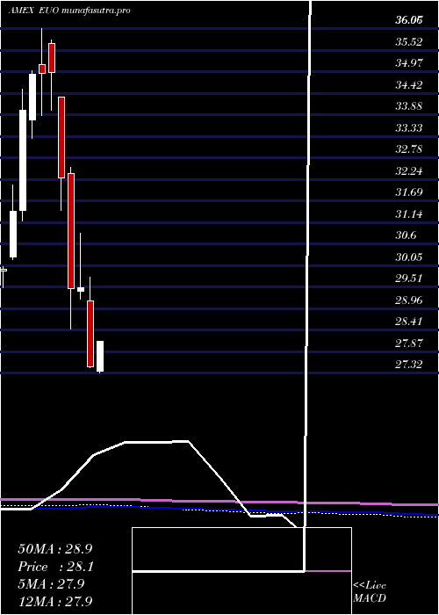The image size is (439, 615).
Task: Select the 31.14 price axis label
Action: click(409, 214)
